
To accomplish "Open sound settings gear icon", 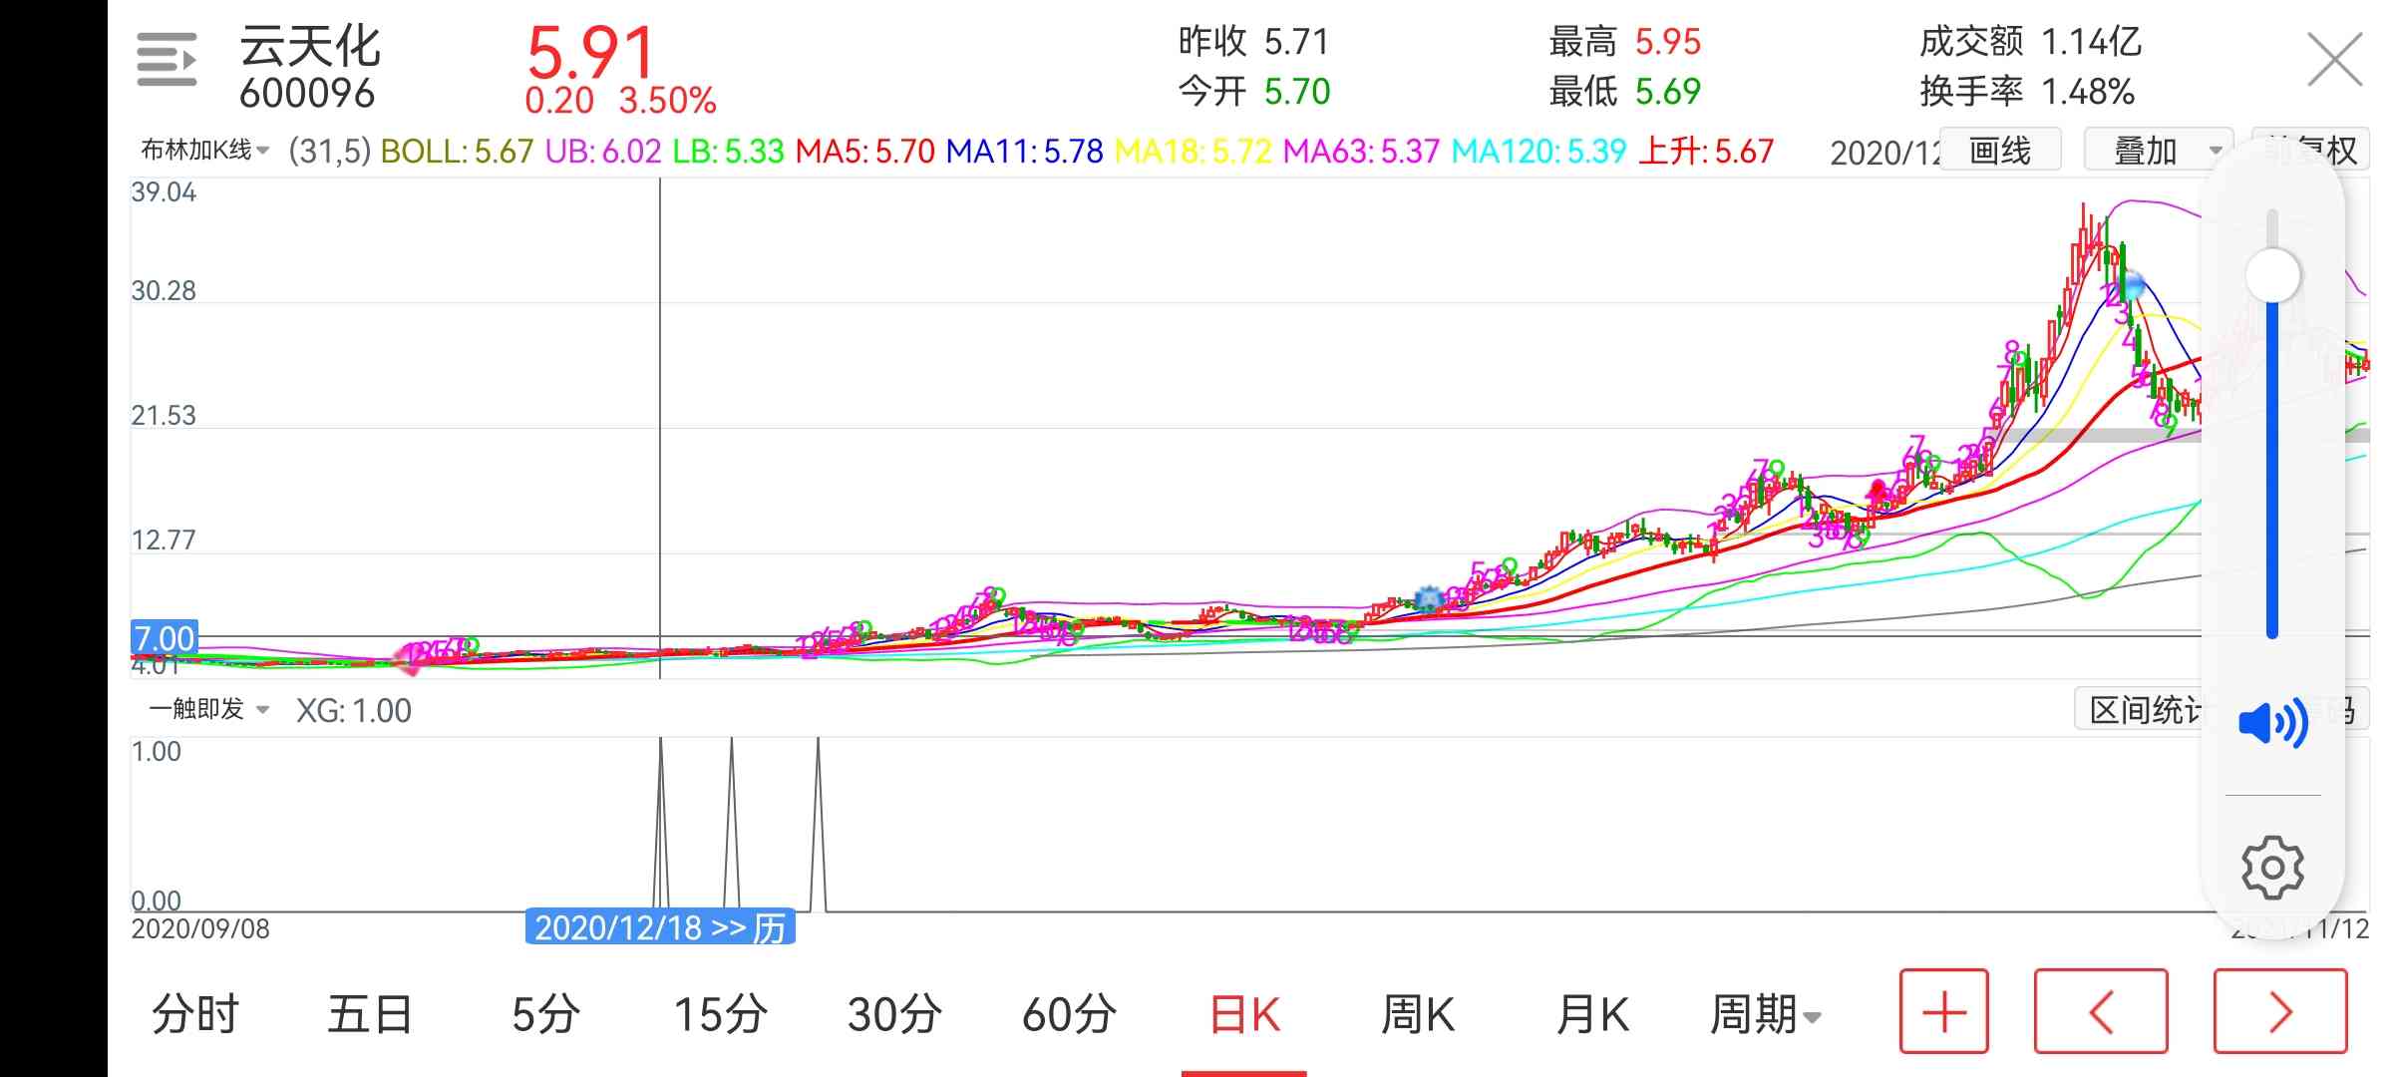I will (2272, 868).
